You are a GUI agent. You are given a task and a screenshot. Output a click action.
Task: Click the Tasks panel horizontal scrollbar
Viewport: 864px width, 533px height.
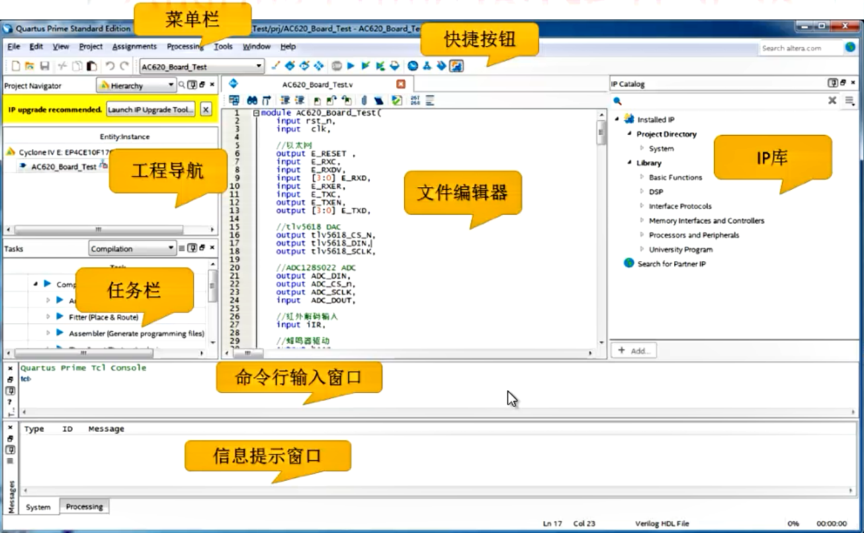pyautogui.click(x=106, y=353)
